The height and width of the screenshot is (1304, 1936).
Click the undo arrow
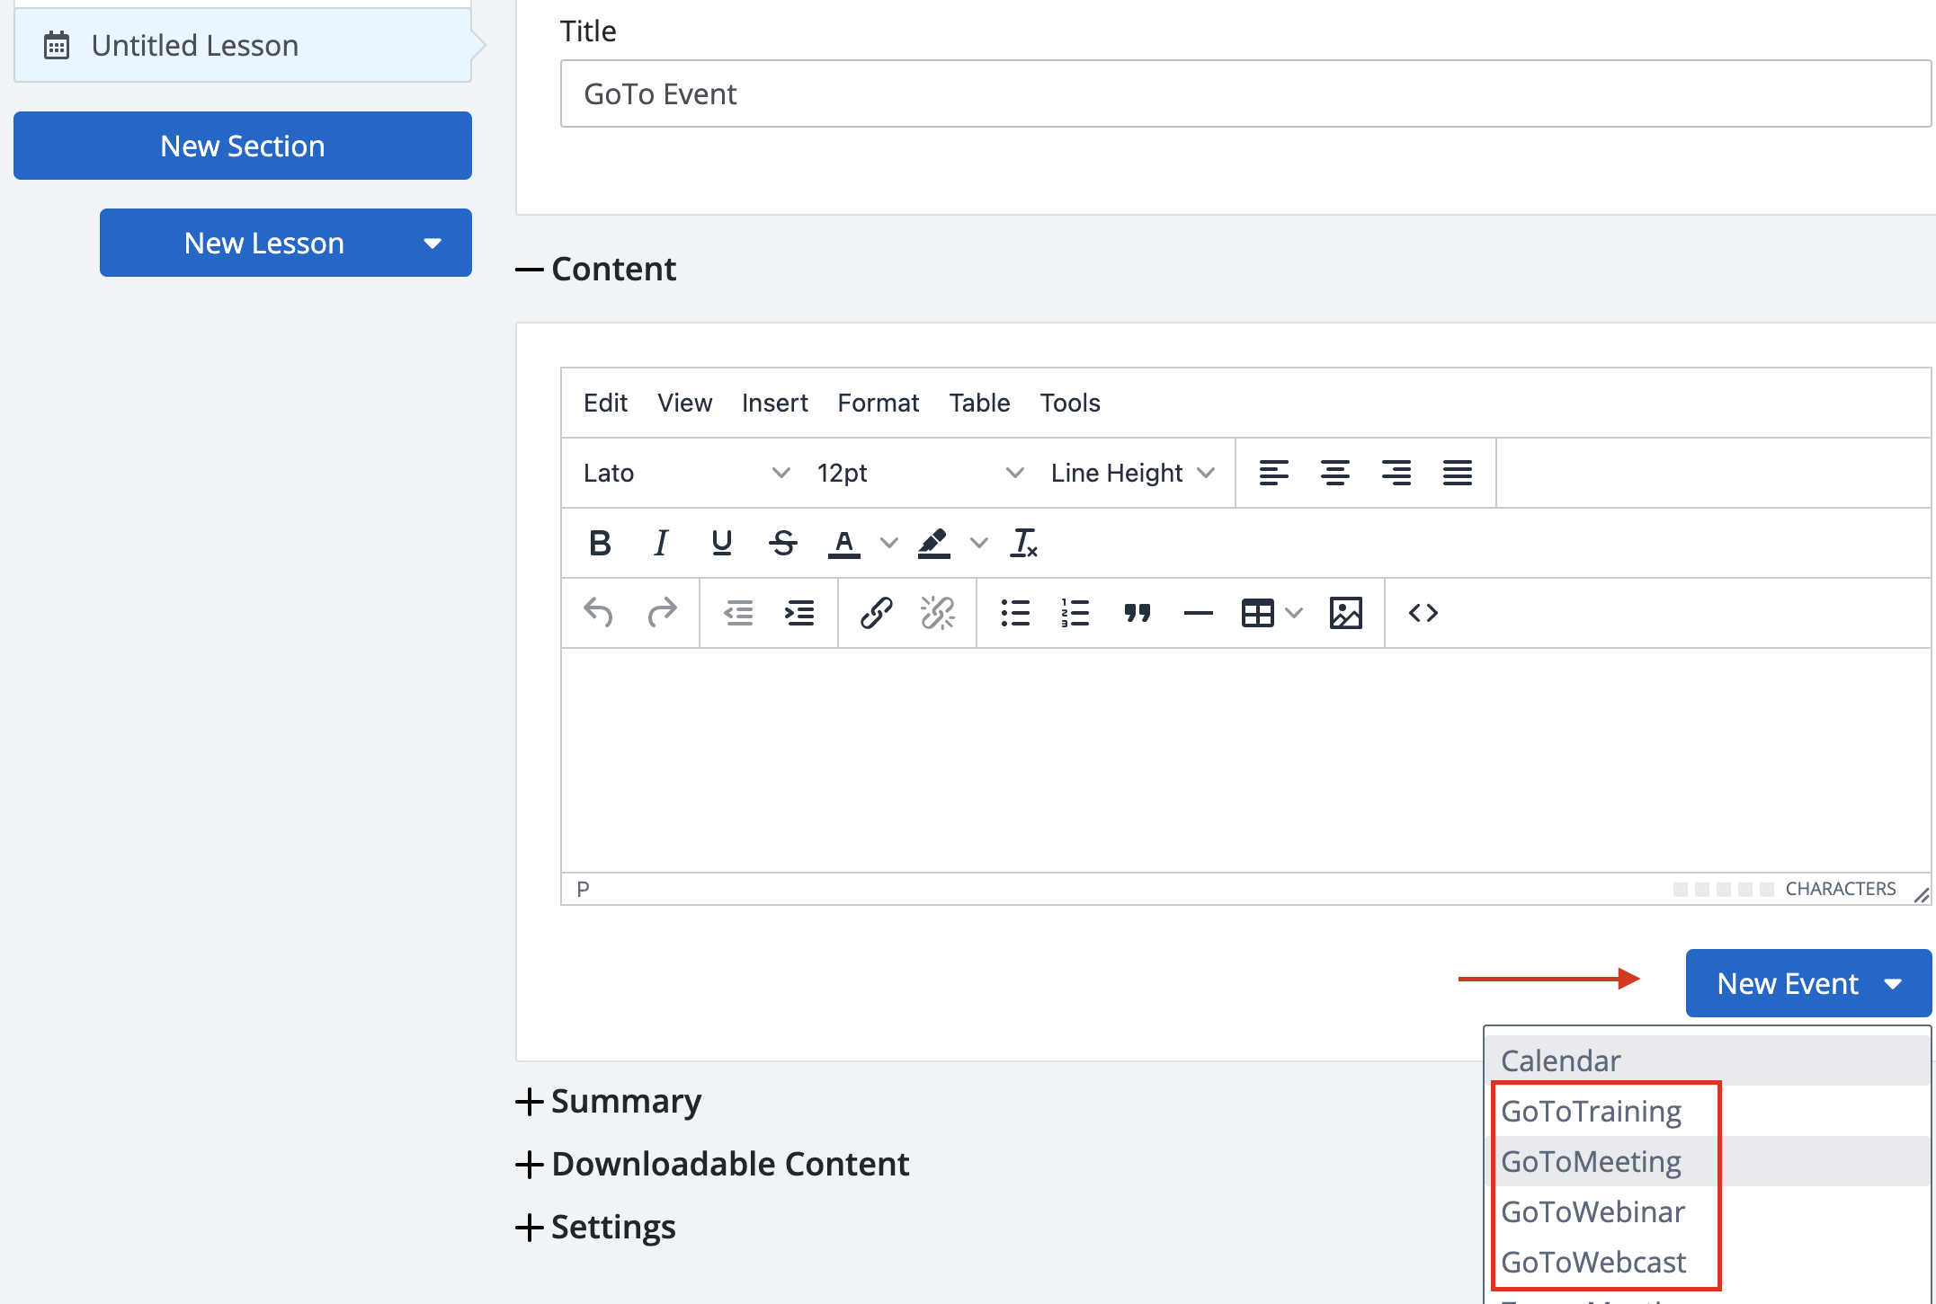coord(598,613)
